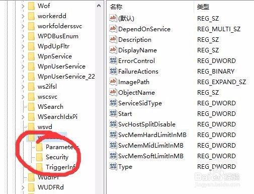Click the tree scrollbar up arrow
The width and height of the screenshot is (254, 194).
tap(99, 6)
